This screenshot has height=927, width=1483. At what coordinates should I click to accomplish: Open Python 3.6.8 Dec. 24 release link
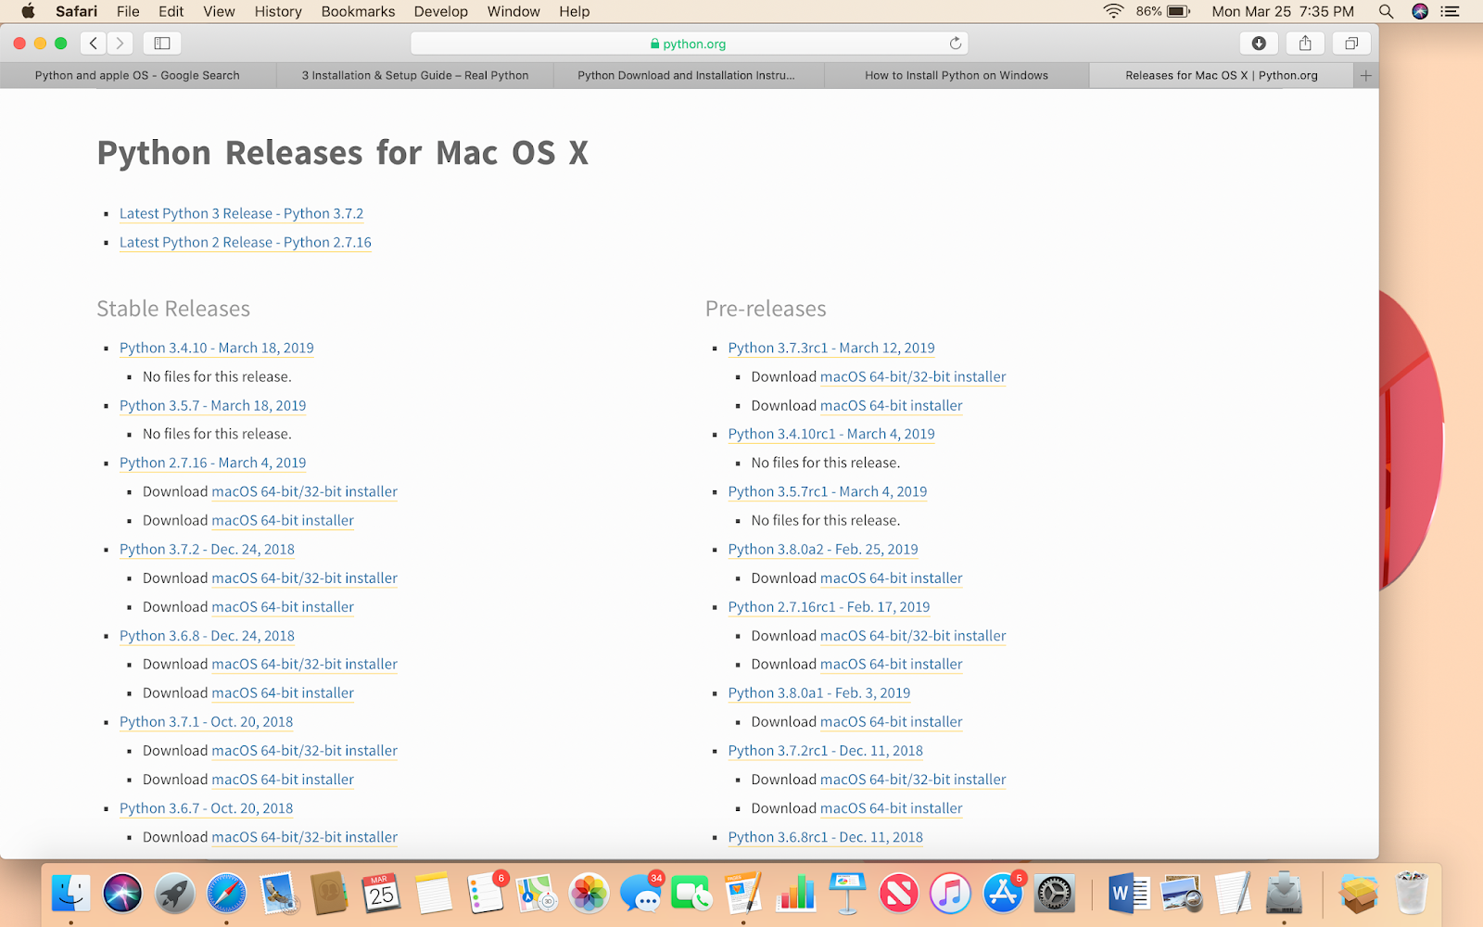[207, 635]
